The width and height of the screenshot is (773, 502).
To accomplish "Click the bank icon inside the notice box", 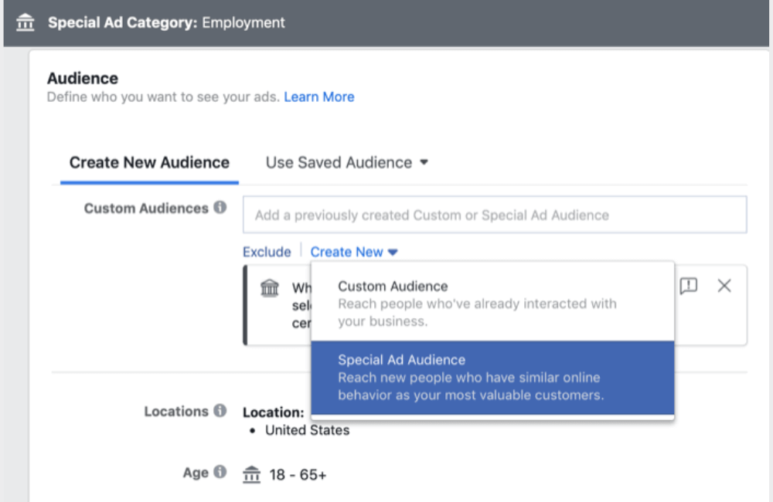I will [x=269, y=287].
